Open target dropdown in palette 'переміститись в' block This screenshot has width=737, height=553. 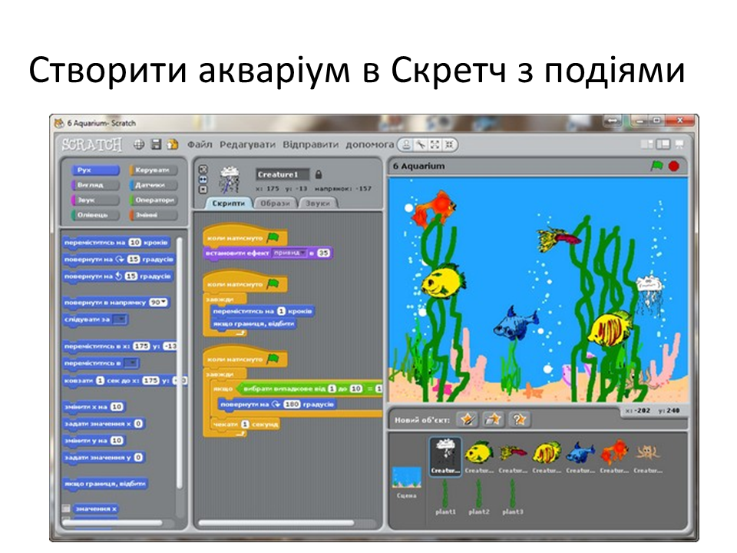click(x=131, y=363)
